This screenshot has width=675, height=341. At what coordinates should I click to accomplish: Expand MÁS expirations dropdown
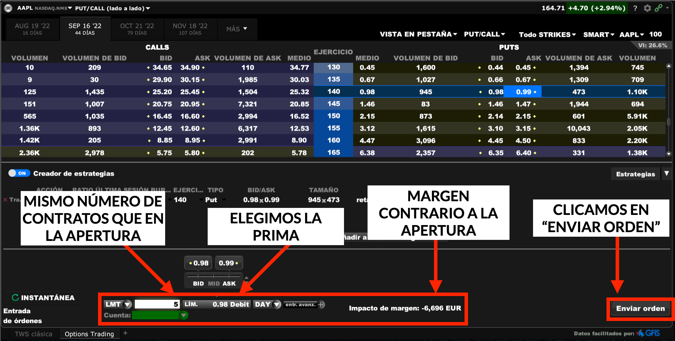(237, 29)
